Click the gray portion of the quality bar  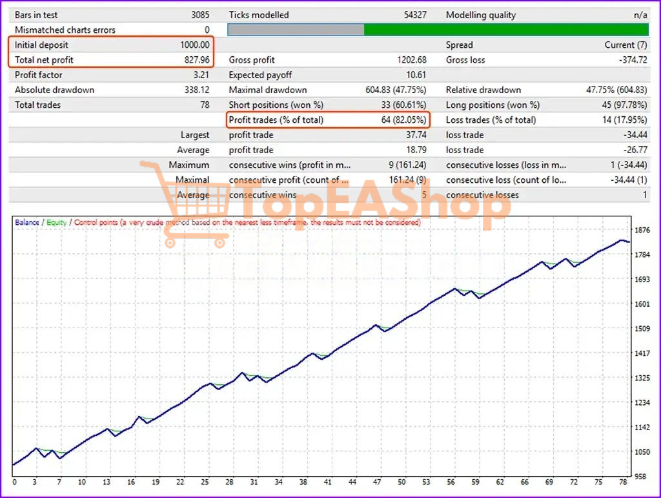click(x=296, y=30)
